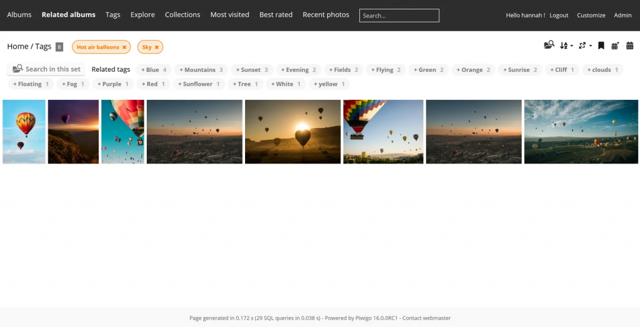Screen dimensions: 640x327
Task: Open the Explore menu
Action: [x=142, y=15]
